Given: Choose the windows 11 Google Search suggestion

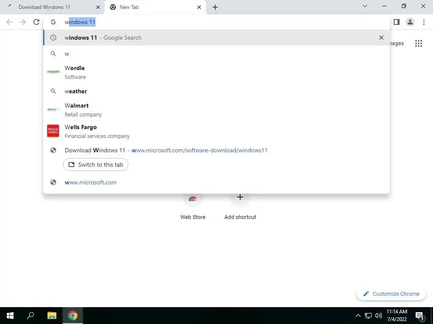Looking at the screenshot, I should point(216,38).
